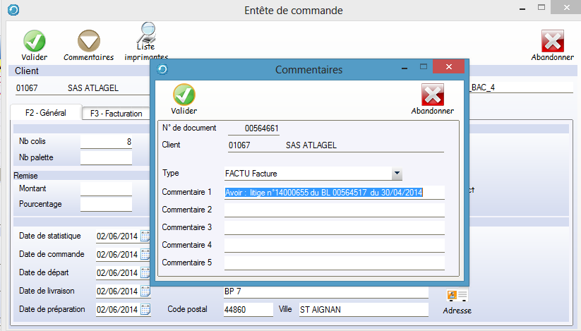Select the Remise Montant field
Image resolution: width=581 pixels, height=331 pixels.
pyautogui.click(x=106, y=189)
